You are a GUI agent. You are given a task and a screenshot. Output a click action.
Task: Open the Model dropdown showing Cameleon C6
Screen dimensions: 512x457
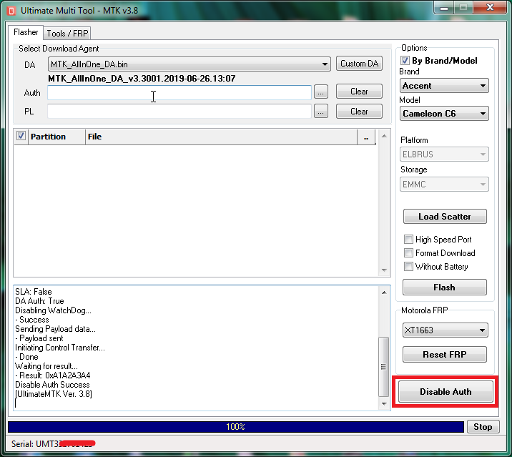pyautogui.click(x=444, y=114)
